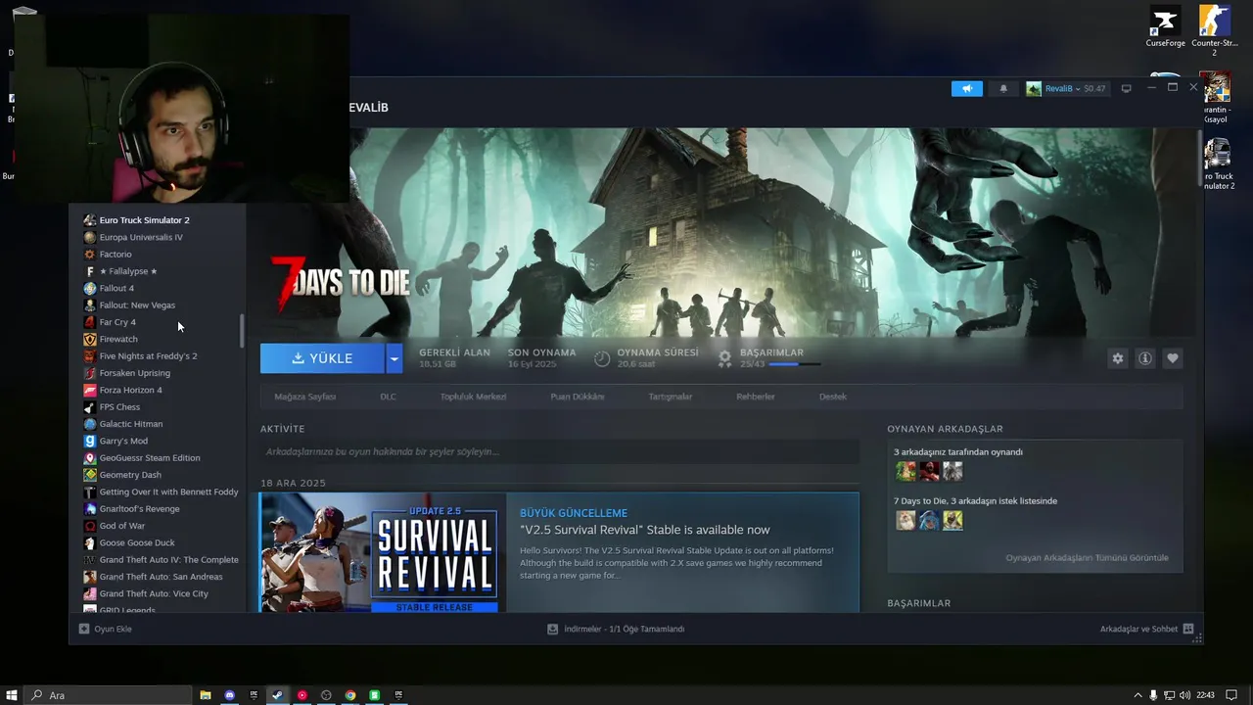1253x705 pixels.
Task: Open the V2.5 Survival Revival news headline
Action: point(645,530)
